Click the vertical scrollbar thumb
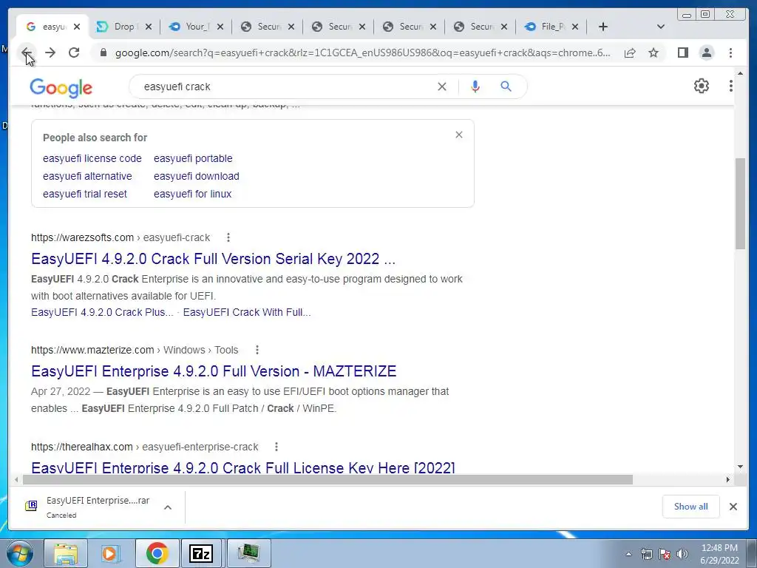The image size is (757, 568). coord(740,203)
